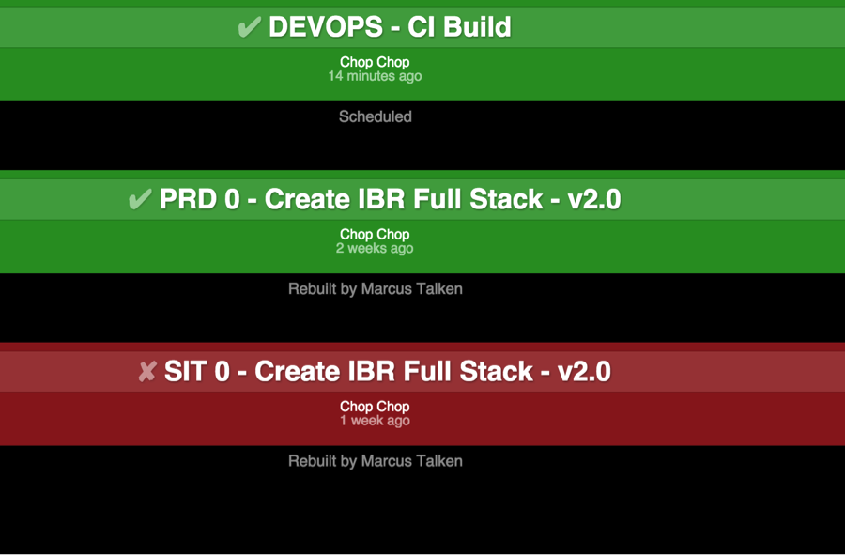Click empty green area right of DEVOPS title
Screen dimensions: 845x555
[676, 28]
